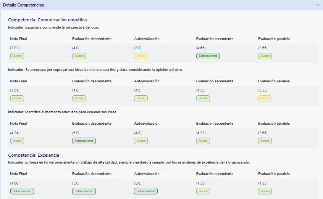Image resolution: width=323 pixels, height=199 pixels.
Task: Click Medio badge under Evaluación paralela 3.33
Action: [265, 98]
